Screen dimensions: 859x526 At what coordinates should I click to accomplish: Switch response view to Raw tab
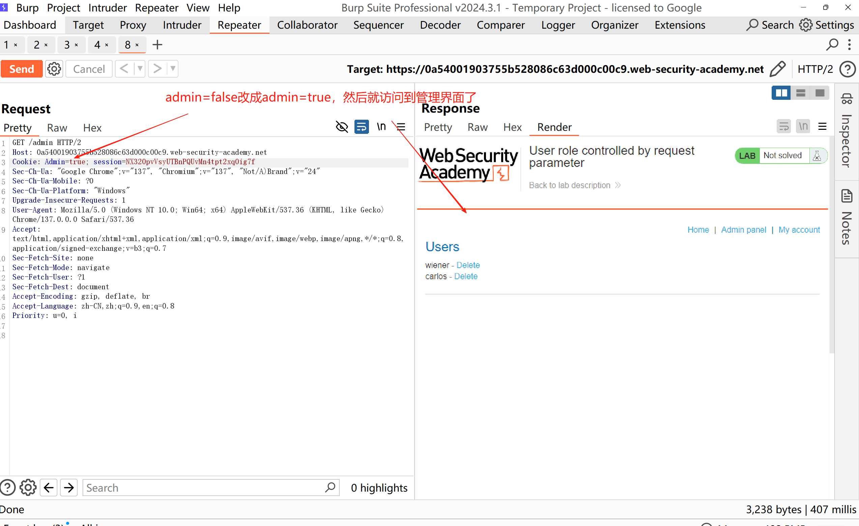click(477, 127)
